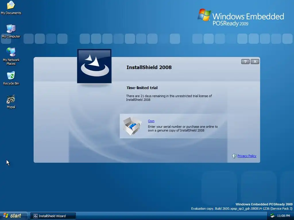Image resolution: width=294 pixels, height=220 pixels.
Task: Click the Privacy Policy shield icon
Action: (x=234, y=156)
